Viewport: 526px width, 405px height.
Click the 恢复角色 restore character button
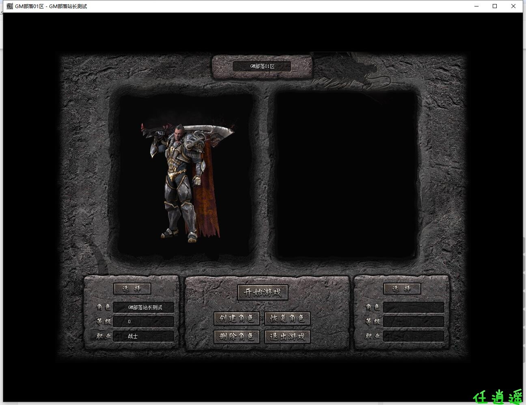click(287, 319)
